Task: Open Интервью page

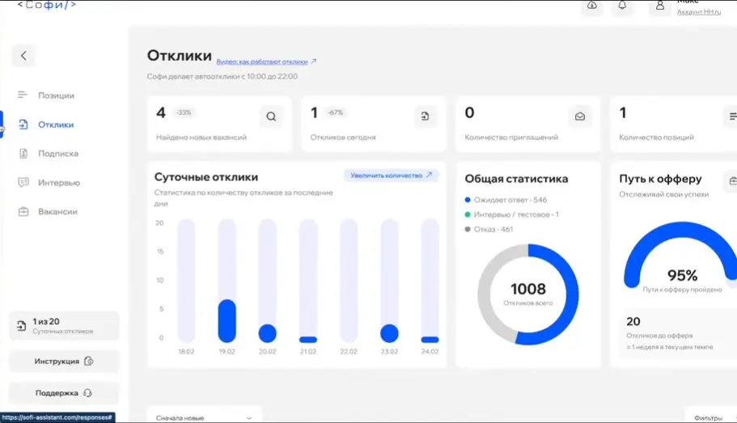Action: (59, 183)
